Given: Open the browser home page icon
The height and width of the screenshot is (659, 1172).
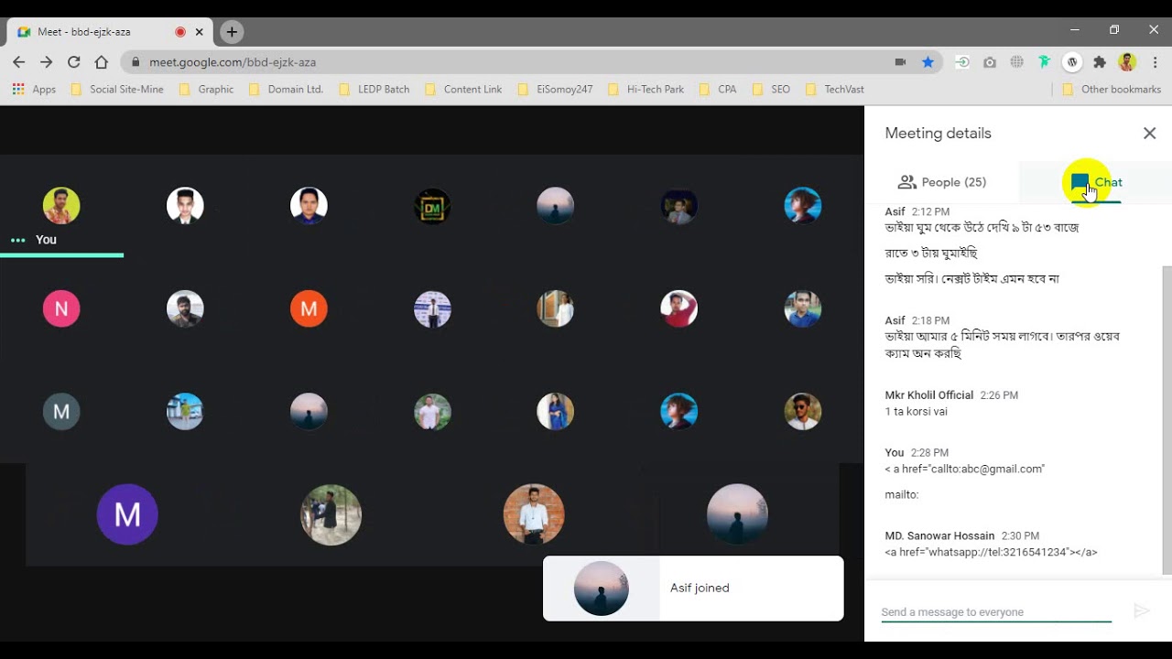Looking at the screenshot, I should [x=102, y=62].
